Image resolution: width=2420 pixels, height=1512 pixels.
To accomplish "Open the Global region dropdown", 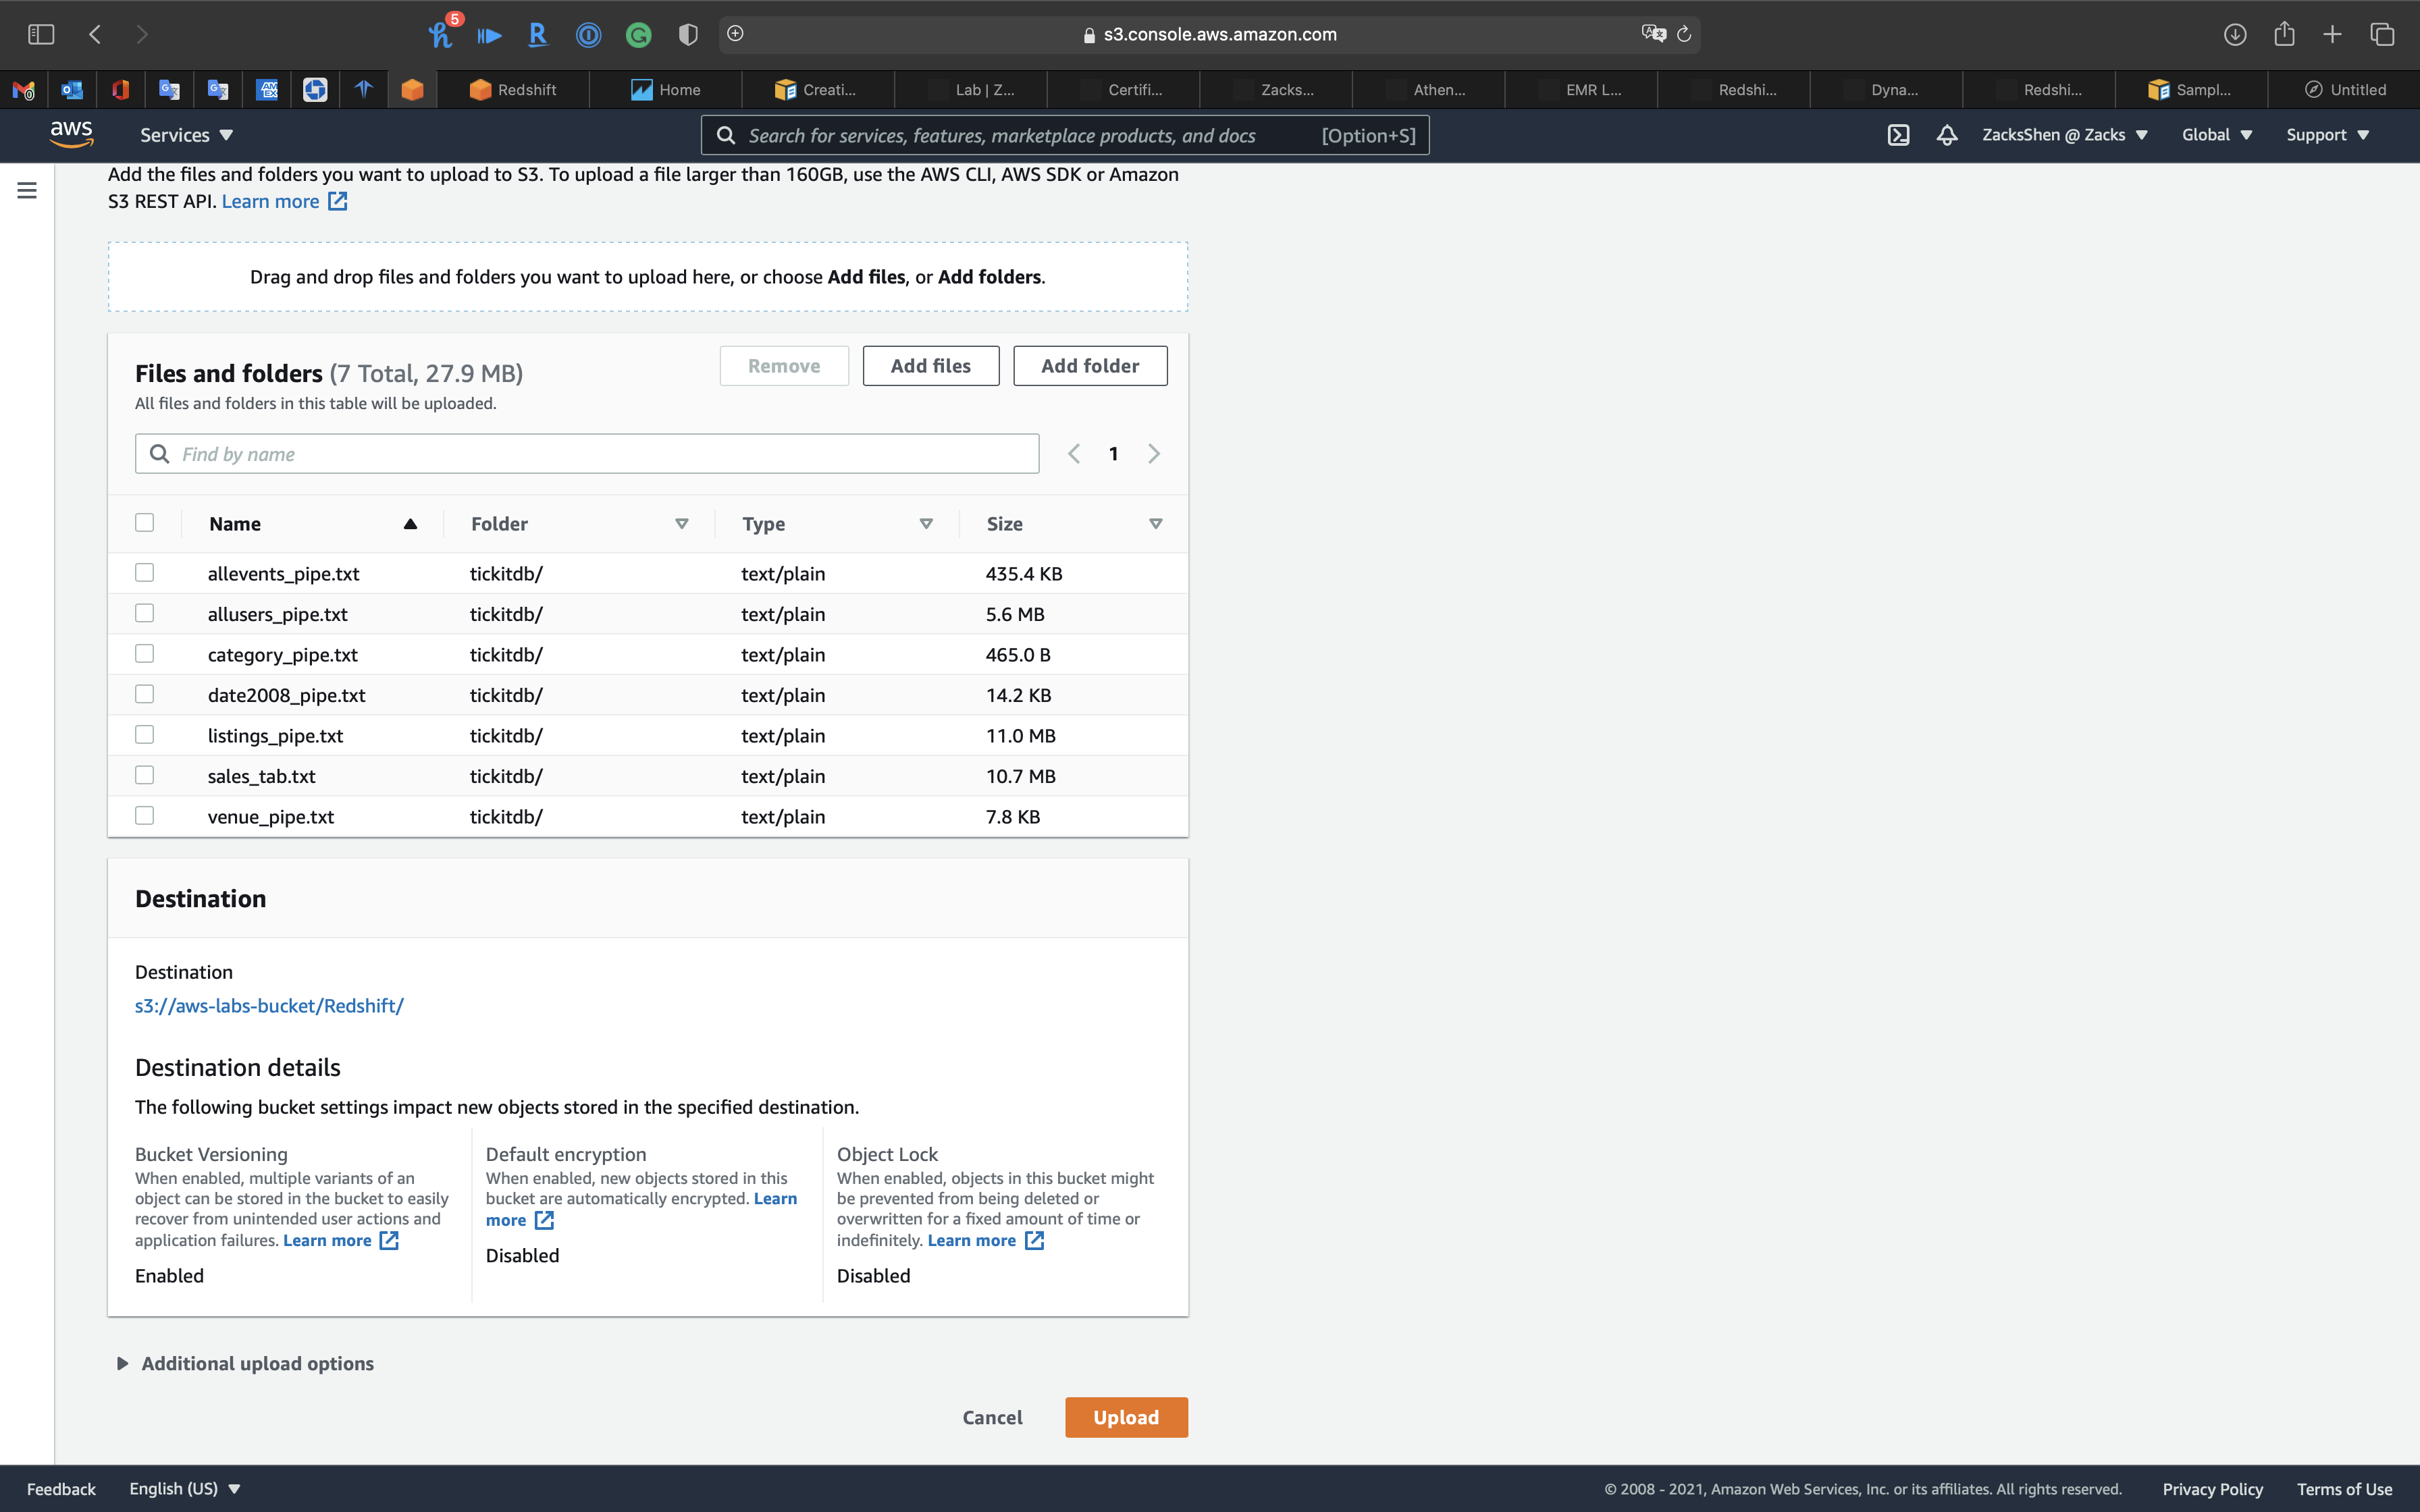I will point(2216,135).
